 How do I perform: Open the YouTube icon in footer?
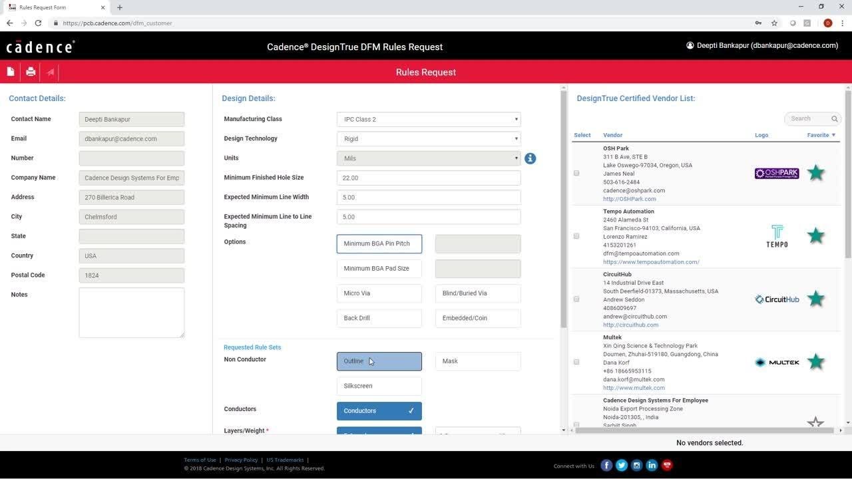click(x=667, y=466)
